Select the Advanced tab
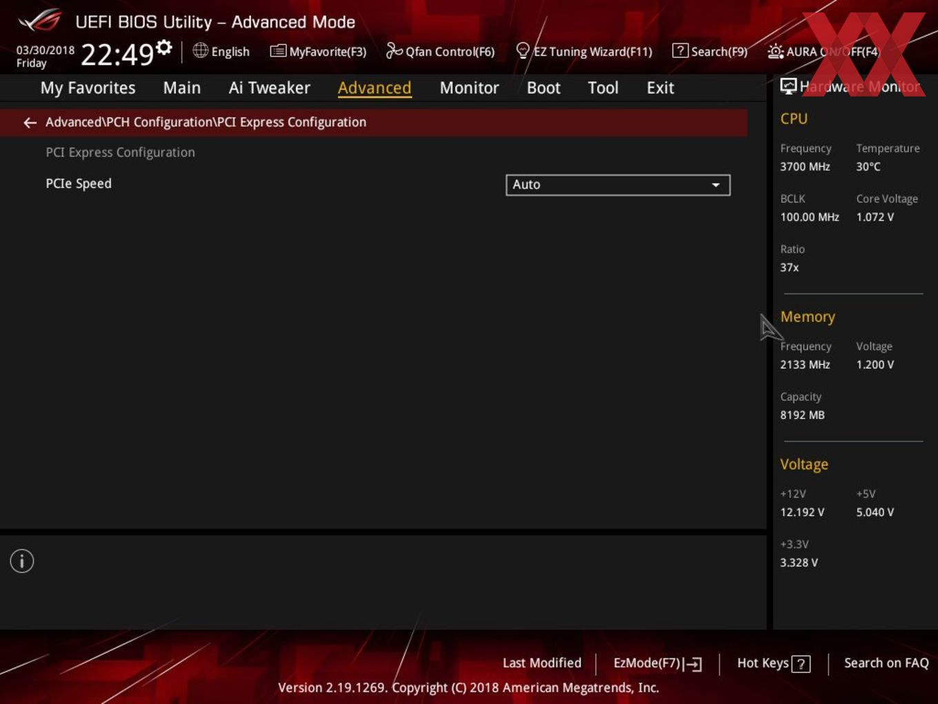Image resolution: width=938 pixels, height=704 pixels. coord(375,88)
